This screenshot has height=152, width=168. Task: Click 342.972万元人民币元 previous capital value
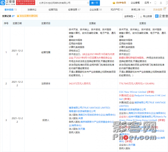(x=80, y=83)
